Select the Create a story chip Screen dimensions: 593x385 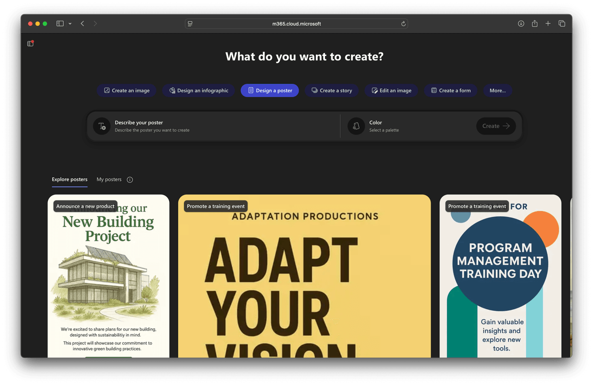[332, 91]
